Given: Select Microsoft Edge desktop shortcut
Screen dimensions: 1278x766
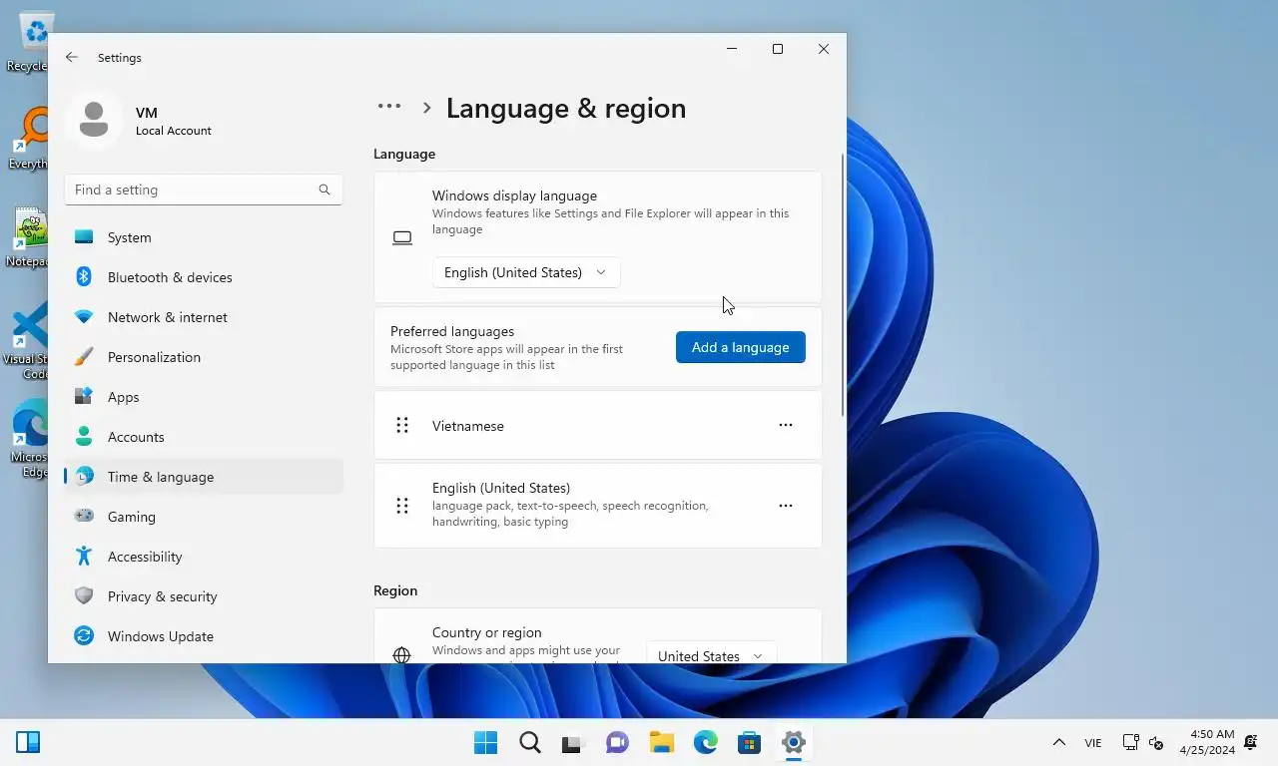Looking at the screenshot, I should (x=28, y=439).
